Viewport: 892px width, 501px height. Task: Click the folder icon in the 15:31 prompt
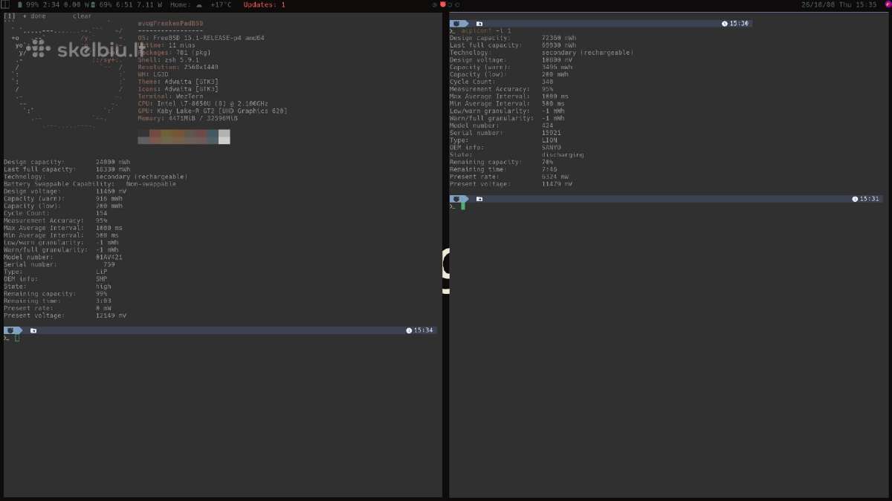coord(479,199)
